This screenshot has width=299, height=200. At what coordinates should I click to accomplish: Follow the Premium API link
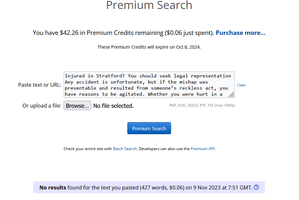coord(202,149)
